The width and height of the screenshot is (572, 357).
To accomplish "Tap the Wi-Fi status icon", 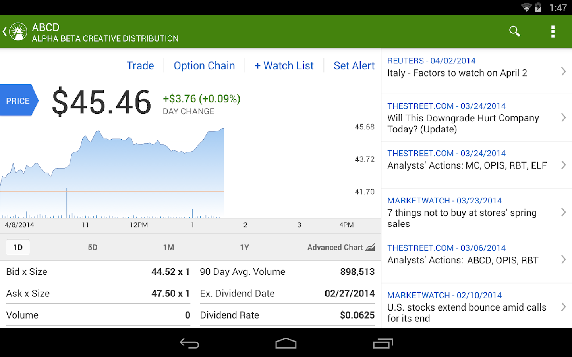I will point(526,8).
